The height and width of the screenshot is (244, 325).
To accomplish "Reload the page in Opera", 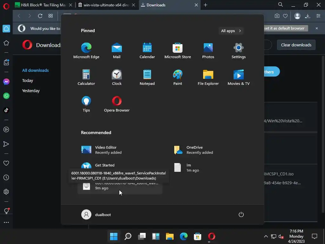I will [x=40, y=16].
